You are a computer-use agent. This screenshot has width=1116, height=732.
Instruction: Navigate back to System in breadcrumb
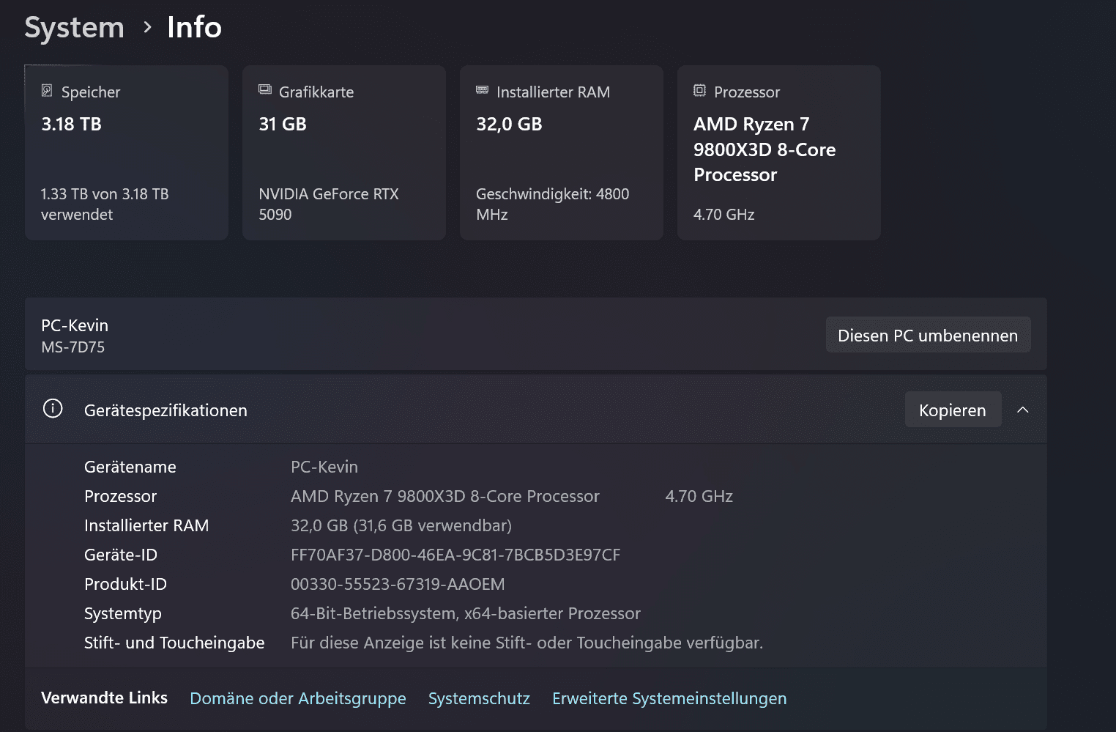pos(74,28)
